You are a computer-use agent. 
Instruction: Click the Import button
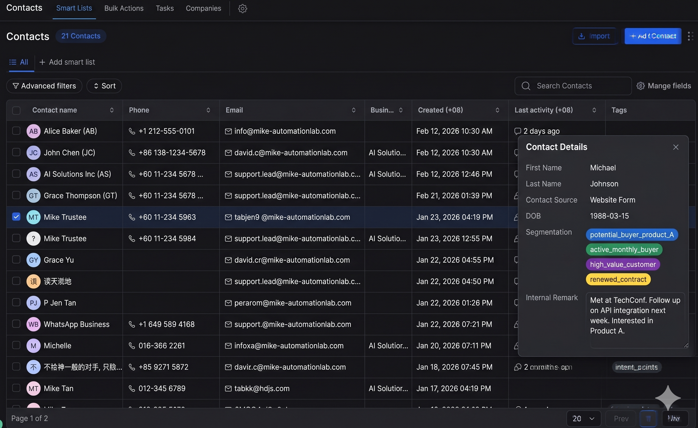coord(594,36)
